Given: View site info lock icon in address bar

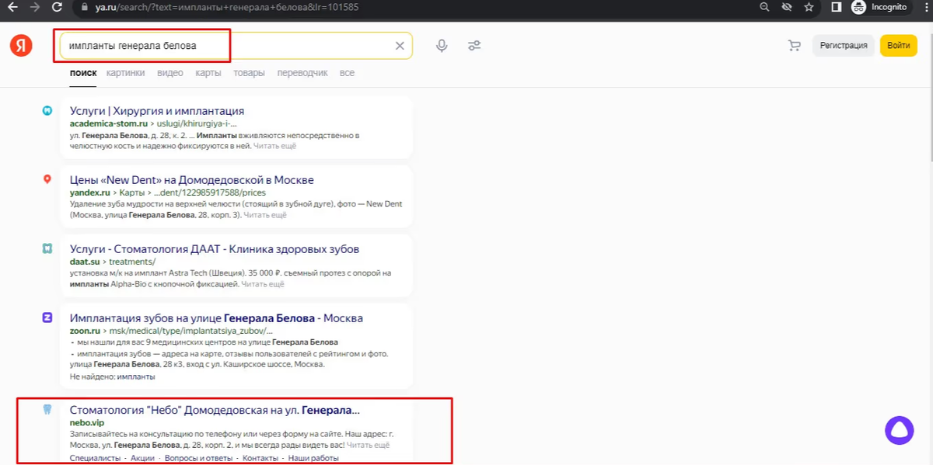Looking at the screenshot, I should (86, 7).
